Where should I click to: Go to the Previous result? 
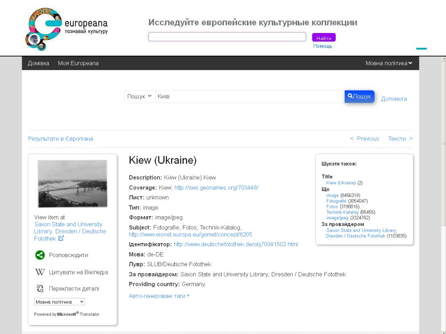365,139
